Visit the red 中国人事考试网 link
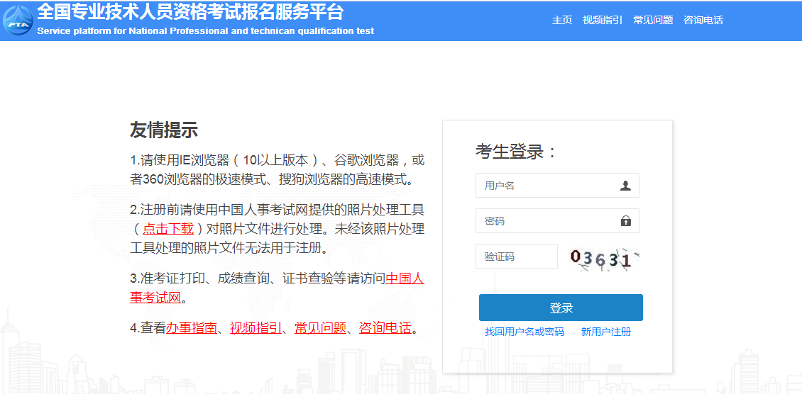The height and width of the screenshot is (394, 802). tap(405, 278)
